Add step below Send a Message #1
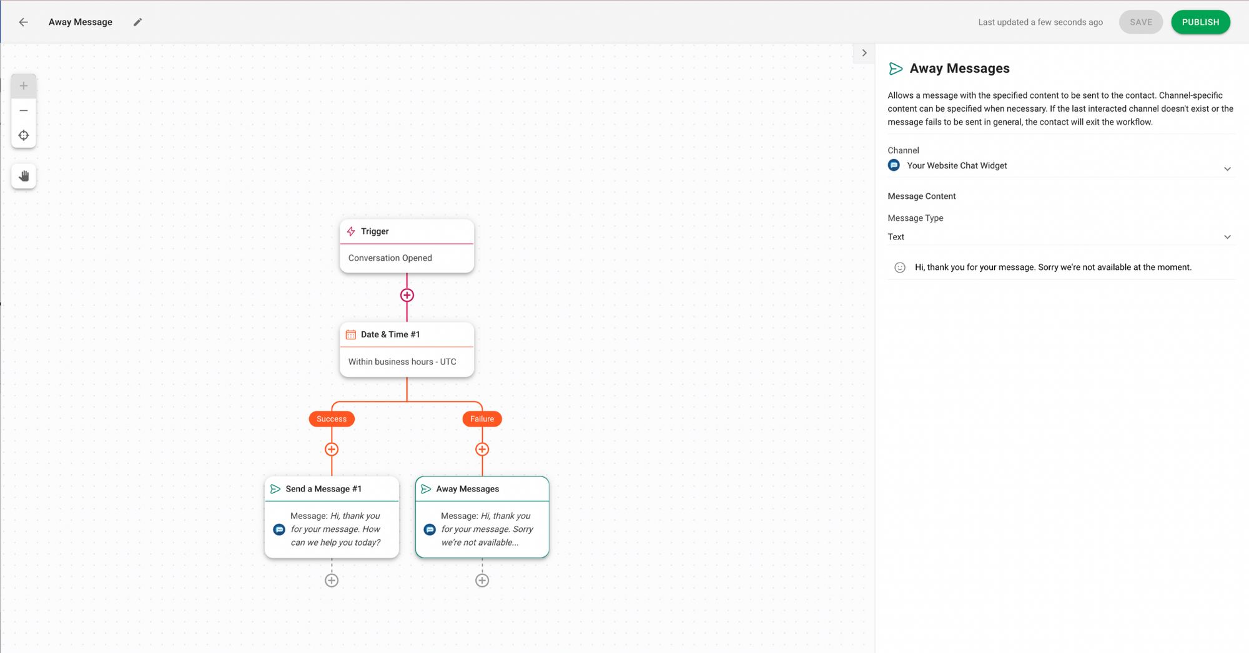This screenshot has width=1249, height=653. point(332,580)
